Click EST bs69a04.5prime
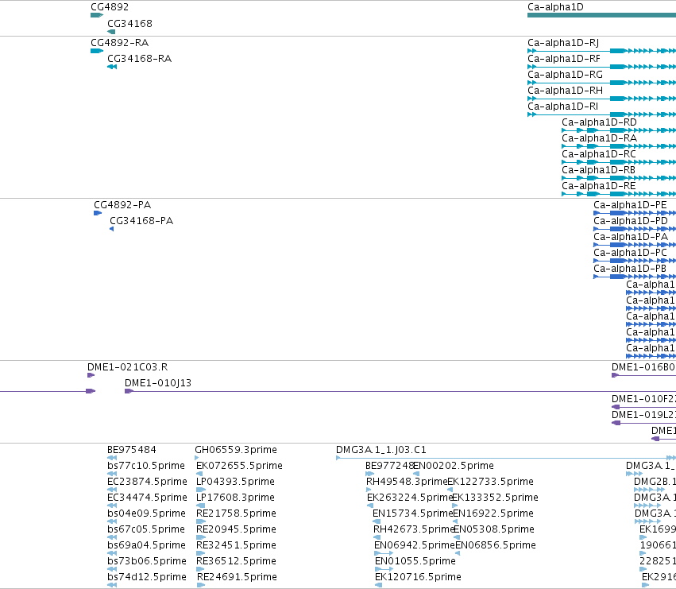 point(147,546)
